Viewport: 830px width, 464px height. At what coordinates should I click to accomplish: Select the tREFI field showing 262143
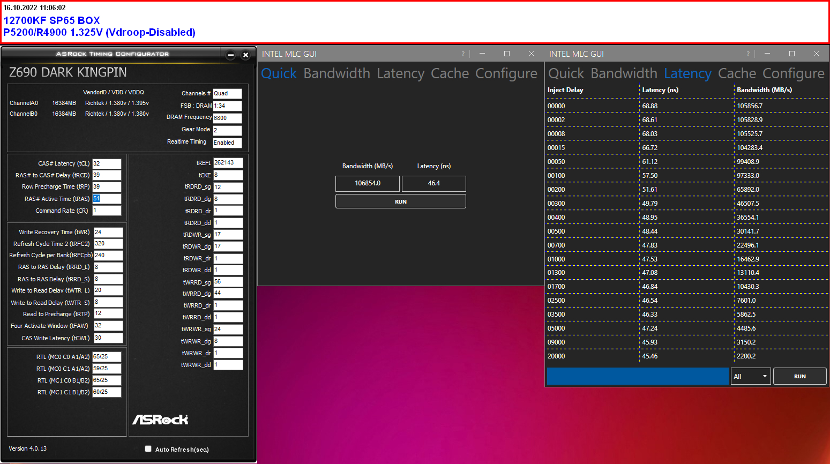228,163
